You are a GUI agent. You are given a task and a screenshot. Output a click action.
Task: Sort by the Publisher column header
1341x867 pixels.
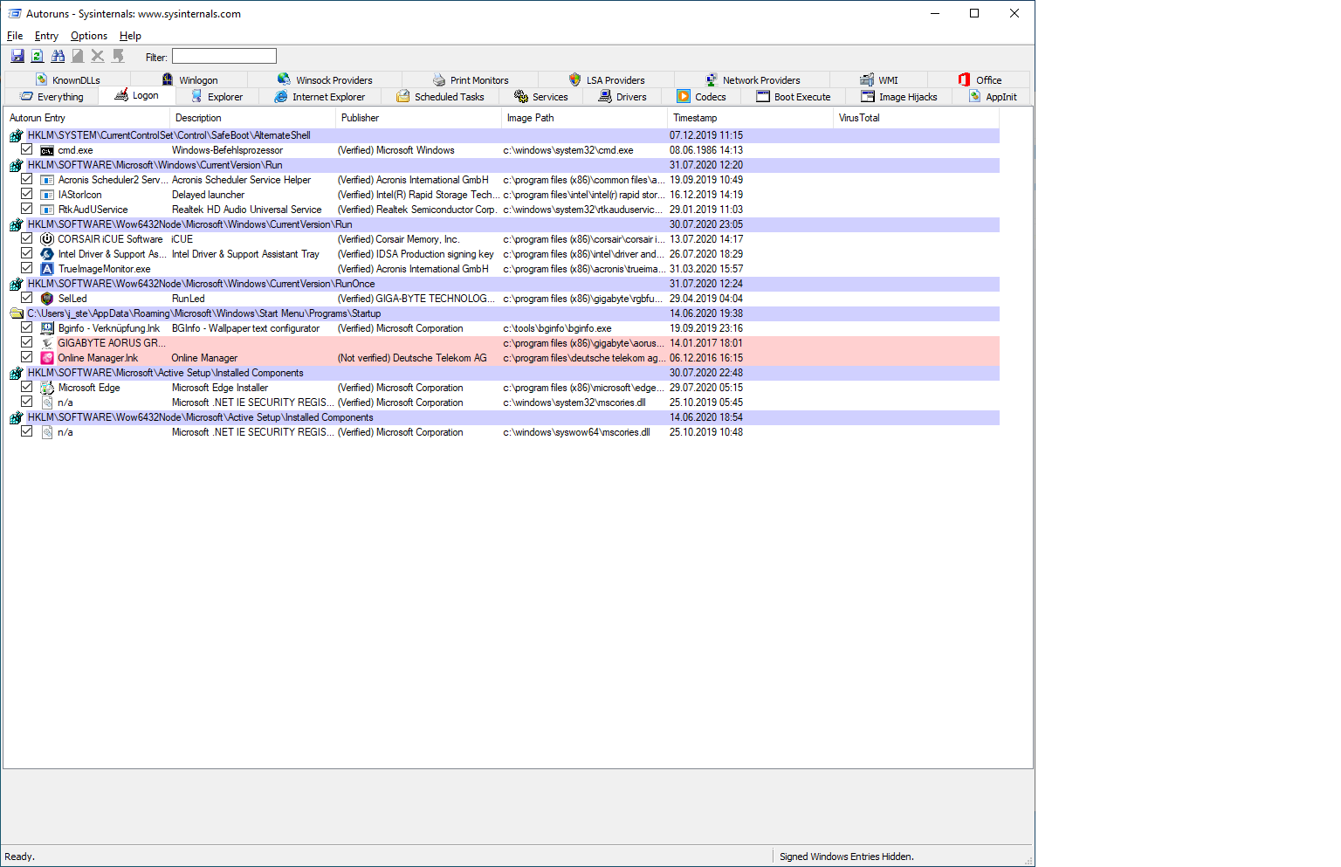418,118
